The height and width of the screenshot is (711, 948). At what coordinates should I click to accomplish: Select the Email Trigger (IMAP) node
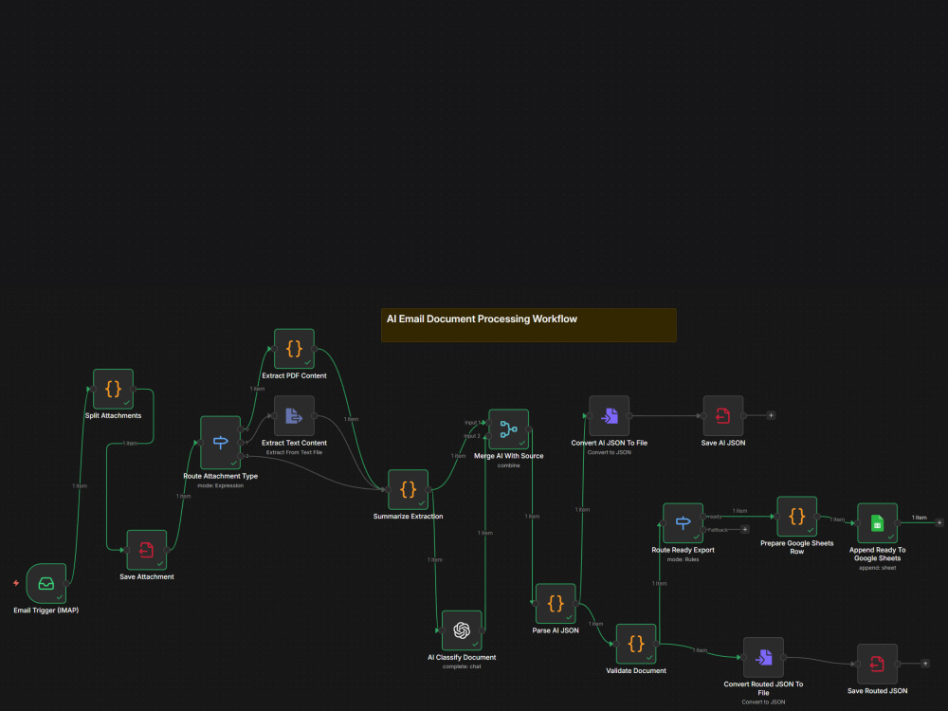[x=46, y=583]
